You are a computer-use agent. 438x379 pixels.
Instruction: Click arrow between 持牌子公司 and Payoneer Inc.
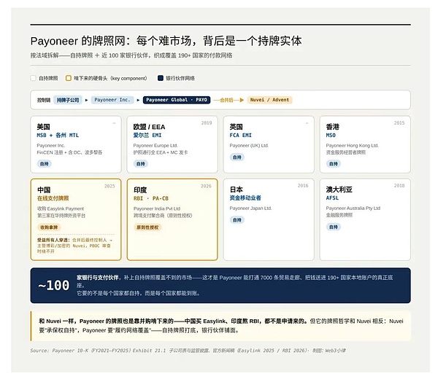[x=87, y=100]
